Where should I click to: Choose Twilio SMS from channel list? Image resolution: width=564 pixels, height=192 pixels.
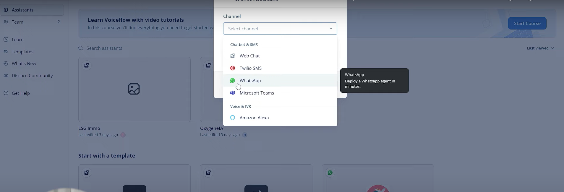[280, 68]
